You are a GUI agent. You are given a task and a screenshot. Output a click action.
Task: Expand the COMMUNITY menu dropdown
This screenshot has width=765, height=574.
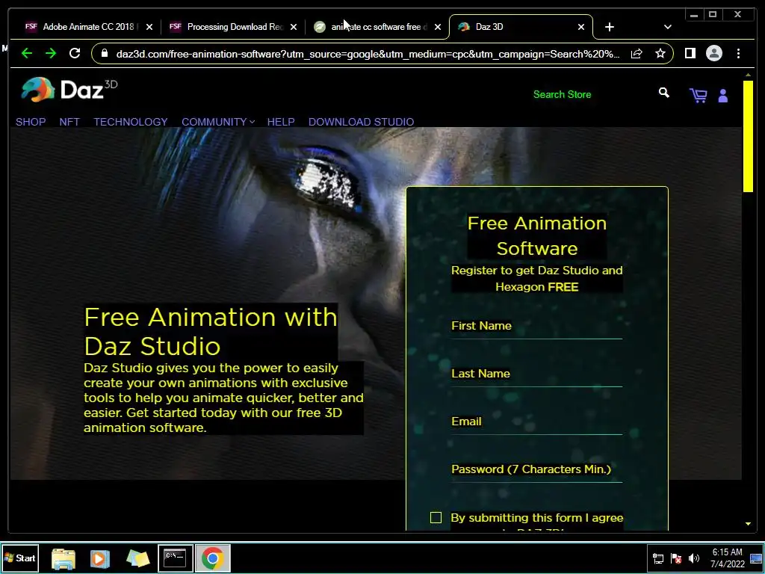pos(218,122)
